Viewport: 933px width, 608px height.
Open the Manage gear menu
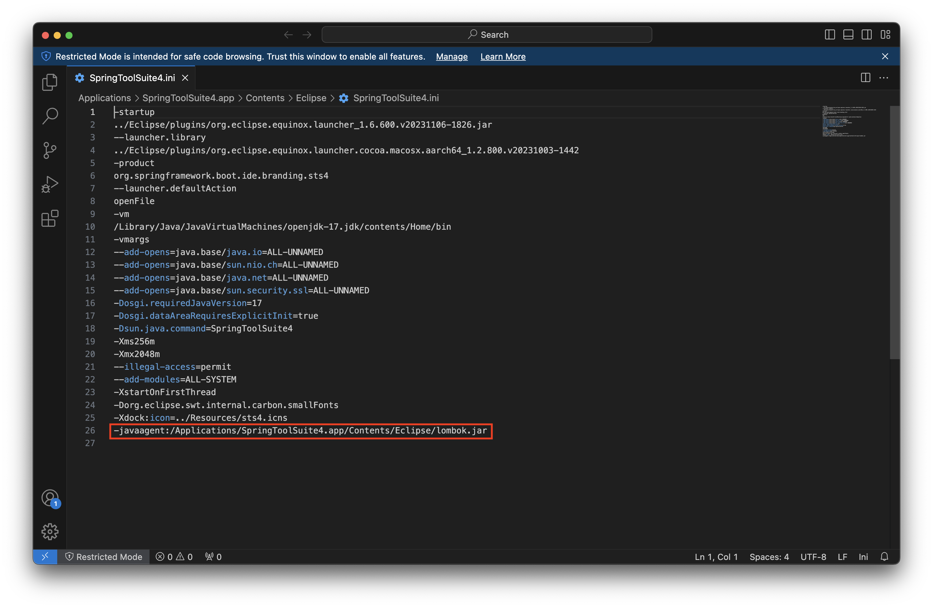(x=50, y=531)
